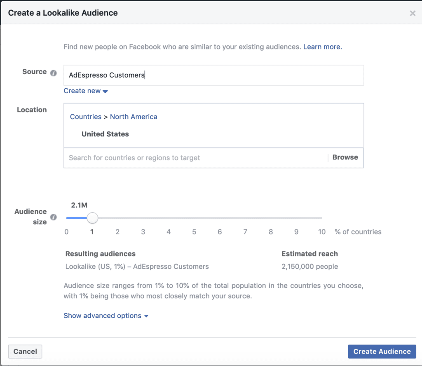Image resolution: width=422 pixels, height=366 pixels.
Task: Click the audience size slider handle
Action: pyautogui.click(x=92, y=218)
